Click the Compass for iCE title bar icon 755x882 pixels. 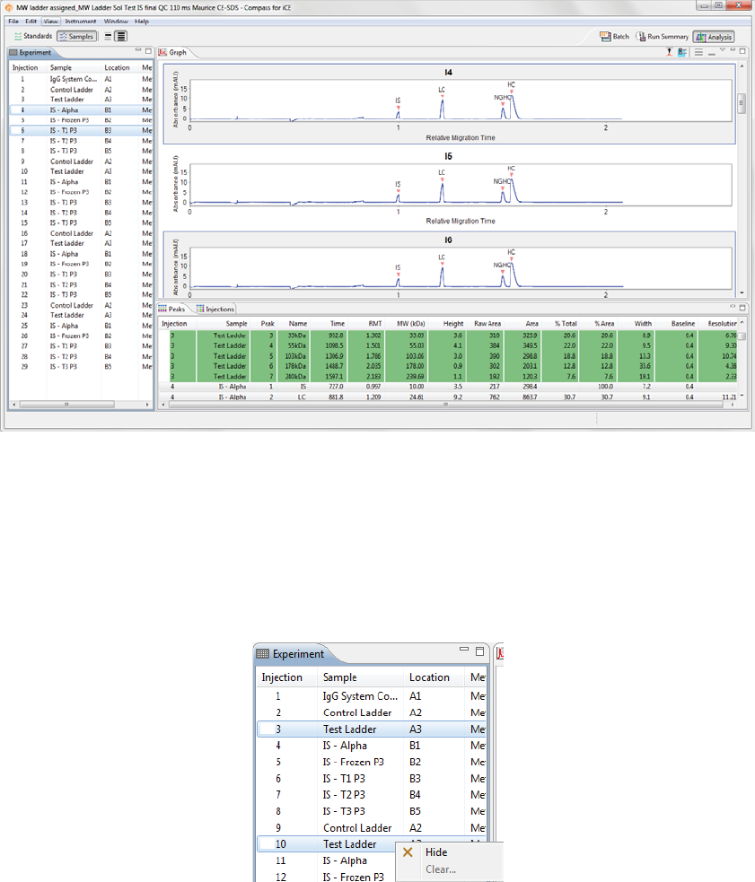[8, 7]
